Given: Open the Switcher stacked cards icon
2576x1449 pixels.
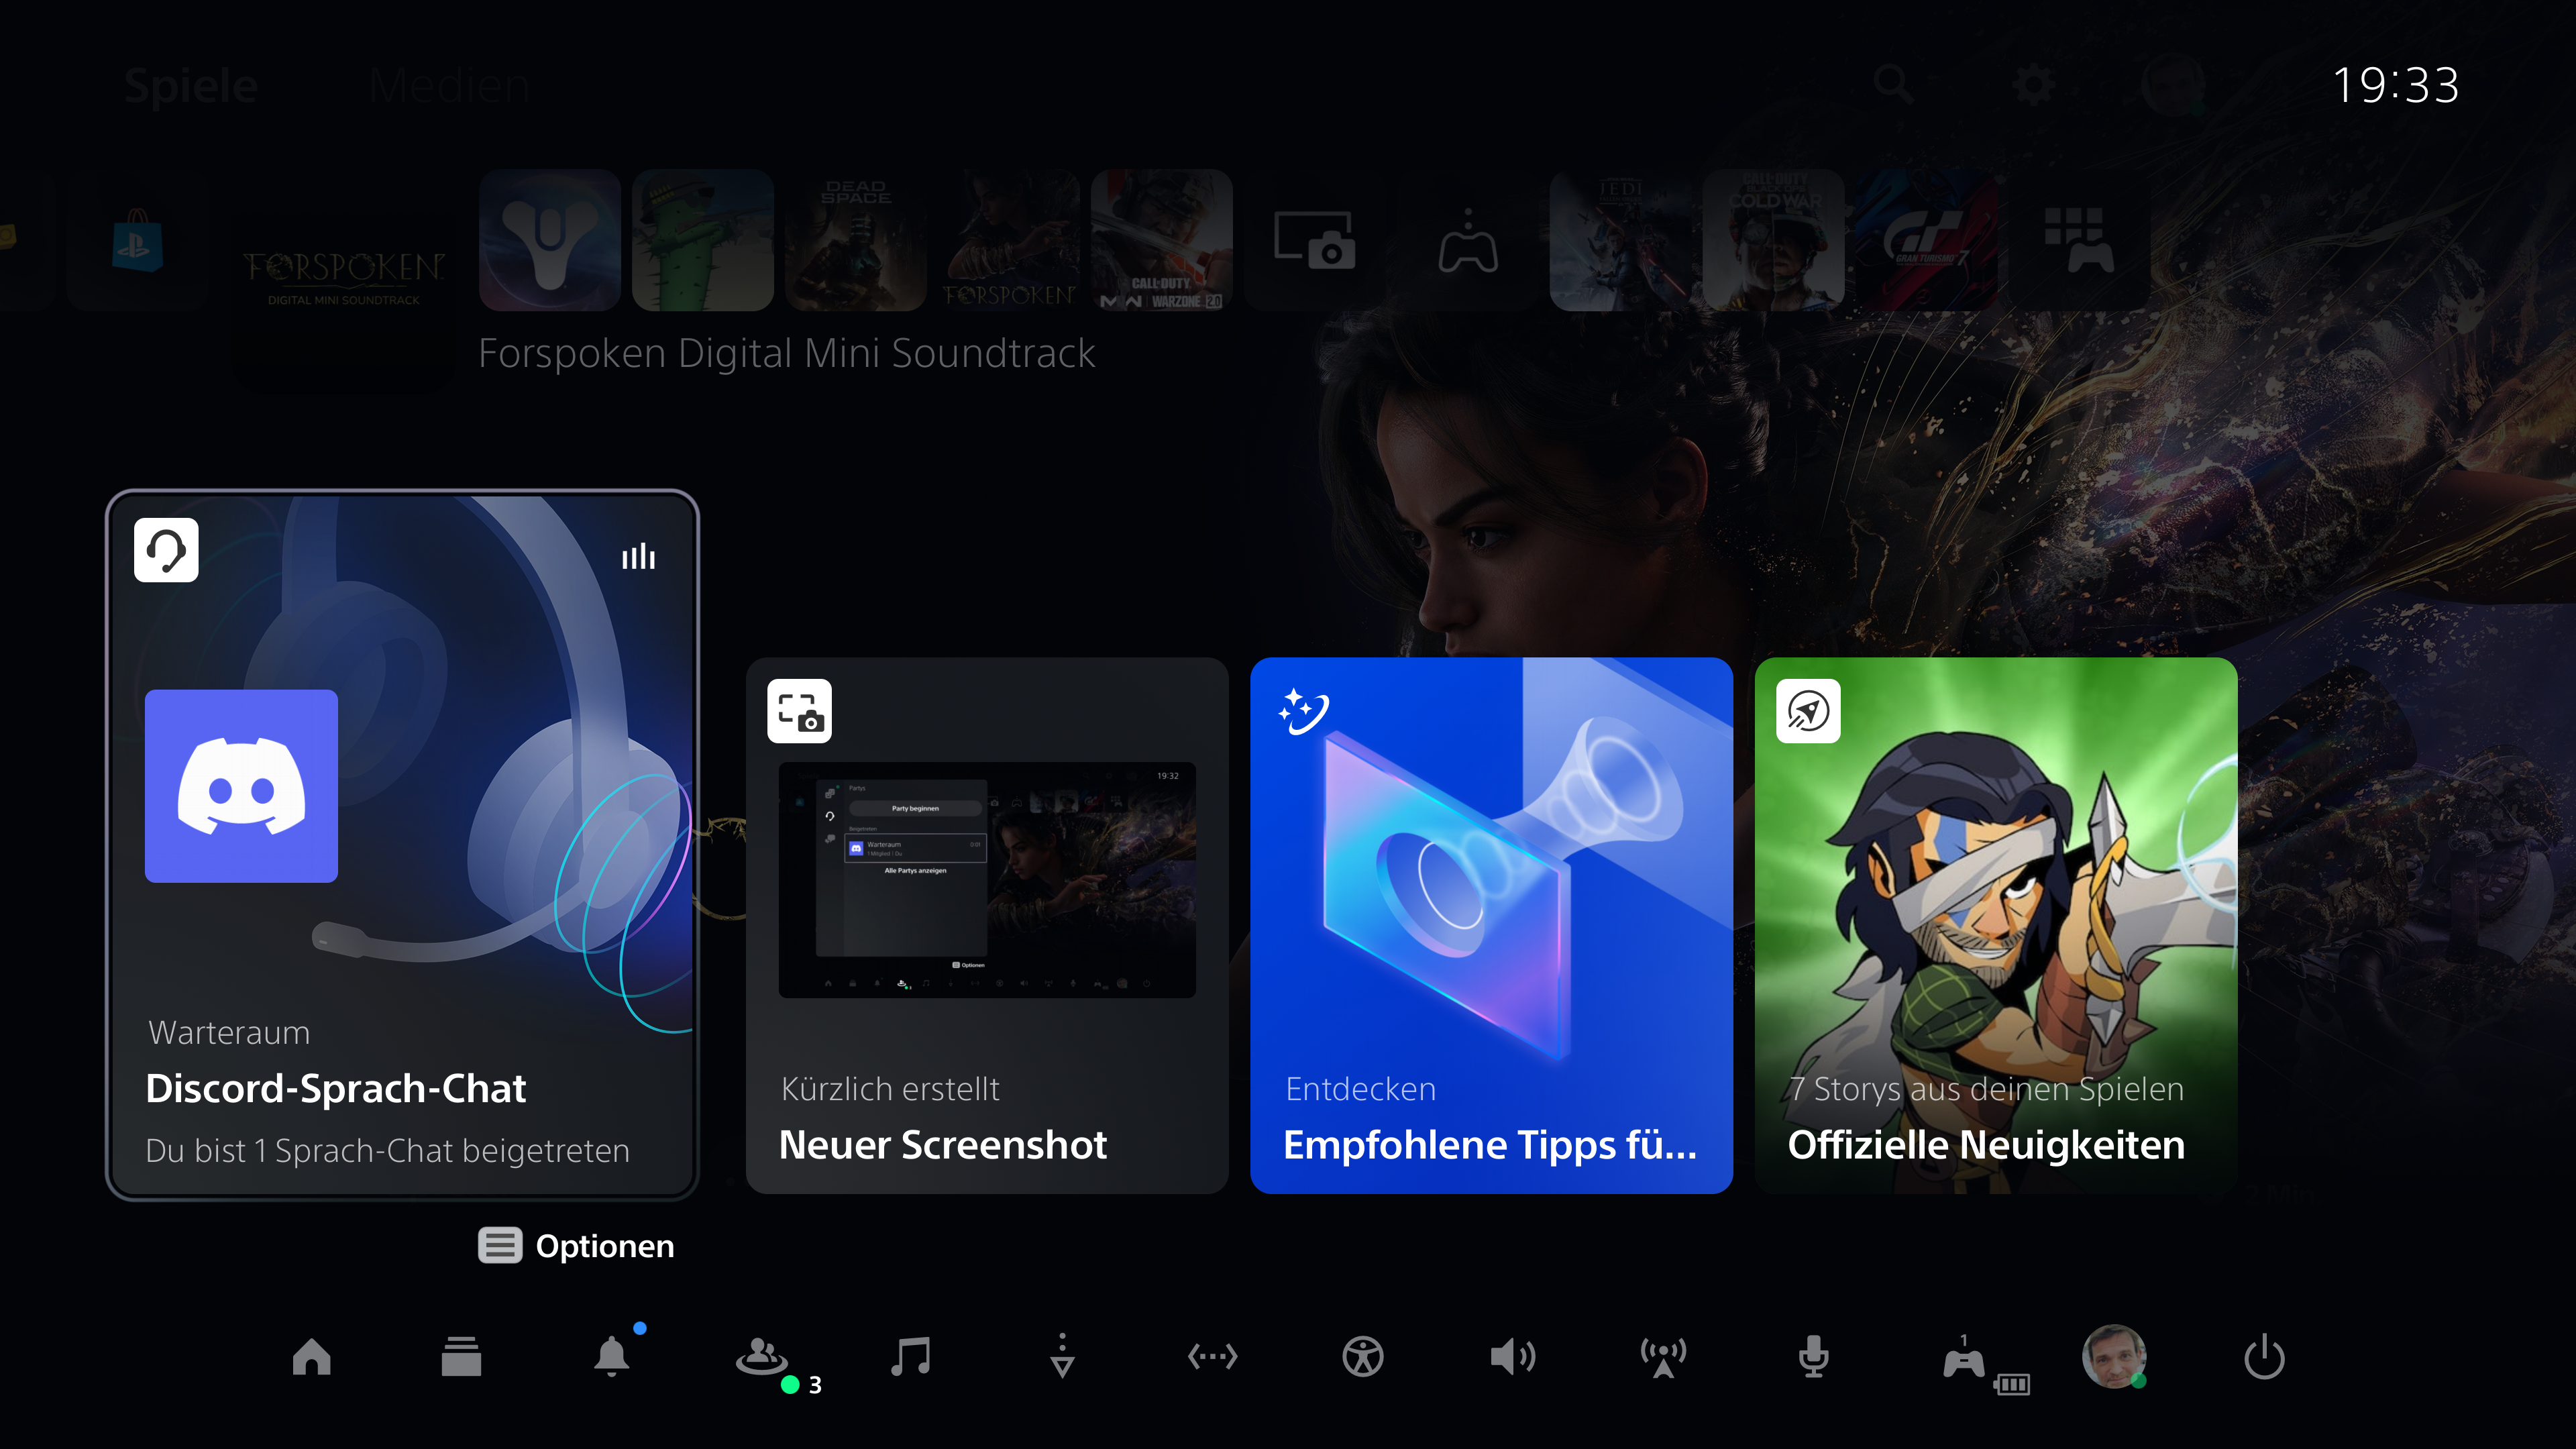Looking at the screenshot, I should [461, 1357].
